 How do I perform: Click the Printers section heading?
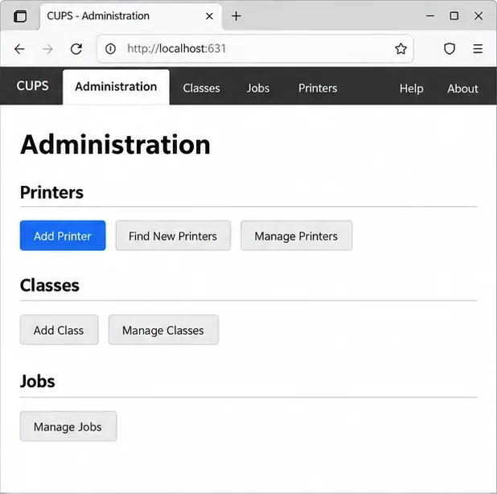point(51,192)
